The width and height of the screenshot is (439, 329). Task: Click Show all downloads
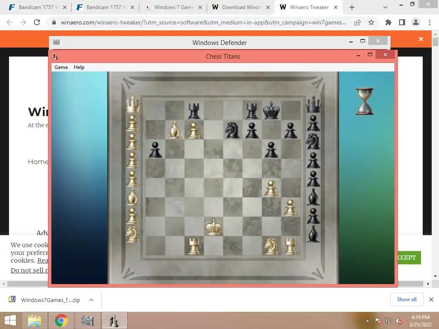pos(406,299)
